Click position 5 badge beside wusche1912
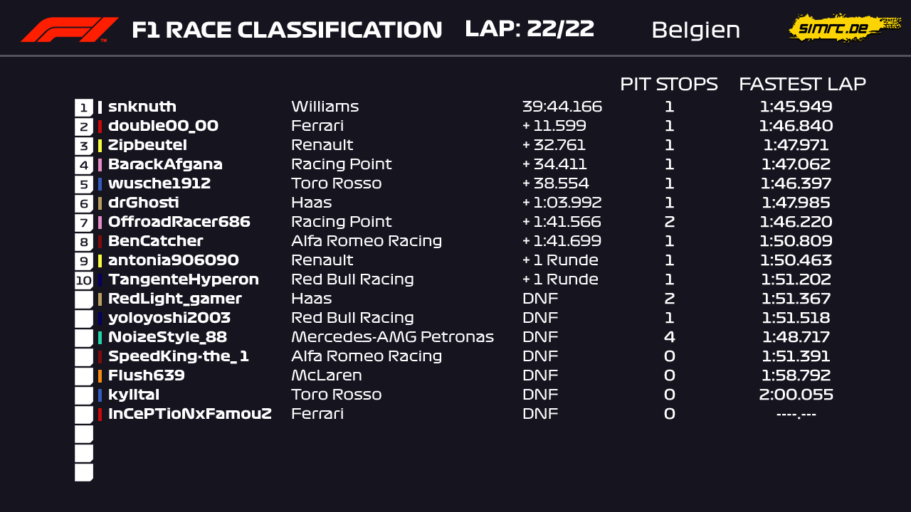The height and width of the screenshot is (512, 911). pyautogui.click(x=84, y=184)
